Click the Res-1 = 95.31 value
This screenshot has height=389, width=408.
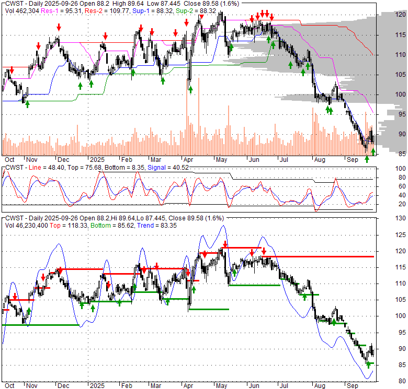coord(62,11)
